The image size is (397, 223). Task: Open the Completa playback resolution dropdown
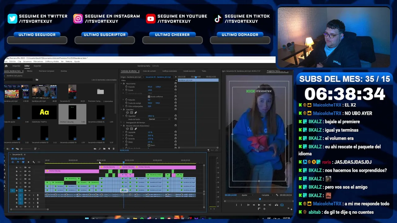pos(268,195)
